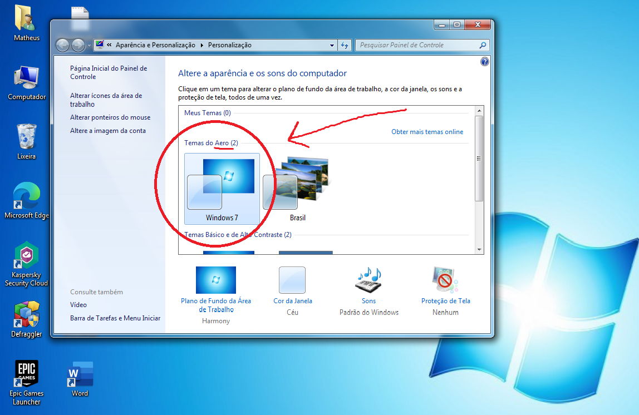Expand the breadcrumb chevron before Aparência e Personalização

coord(109,45)
